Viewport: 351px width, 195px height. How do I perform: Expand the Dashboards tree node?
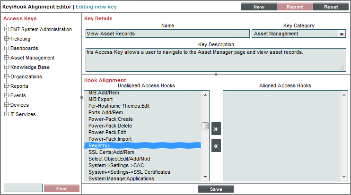(6, 48)
